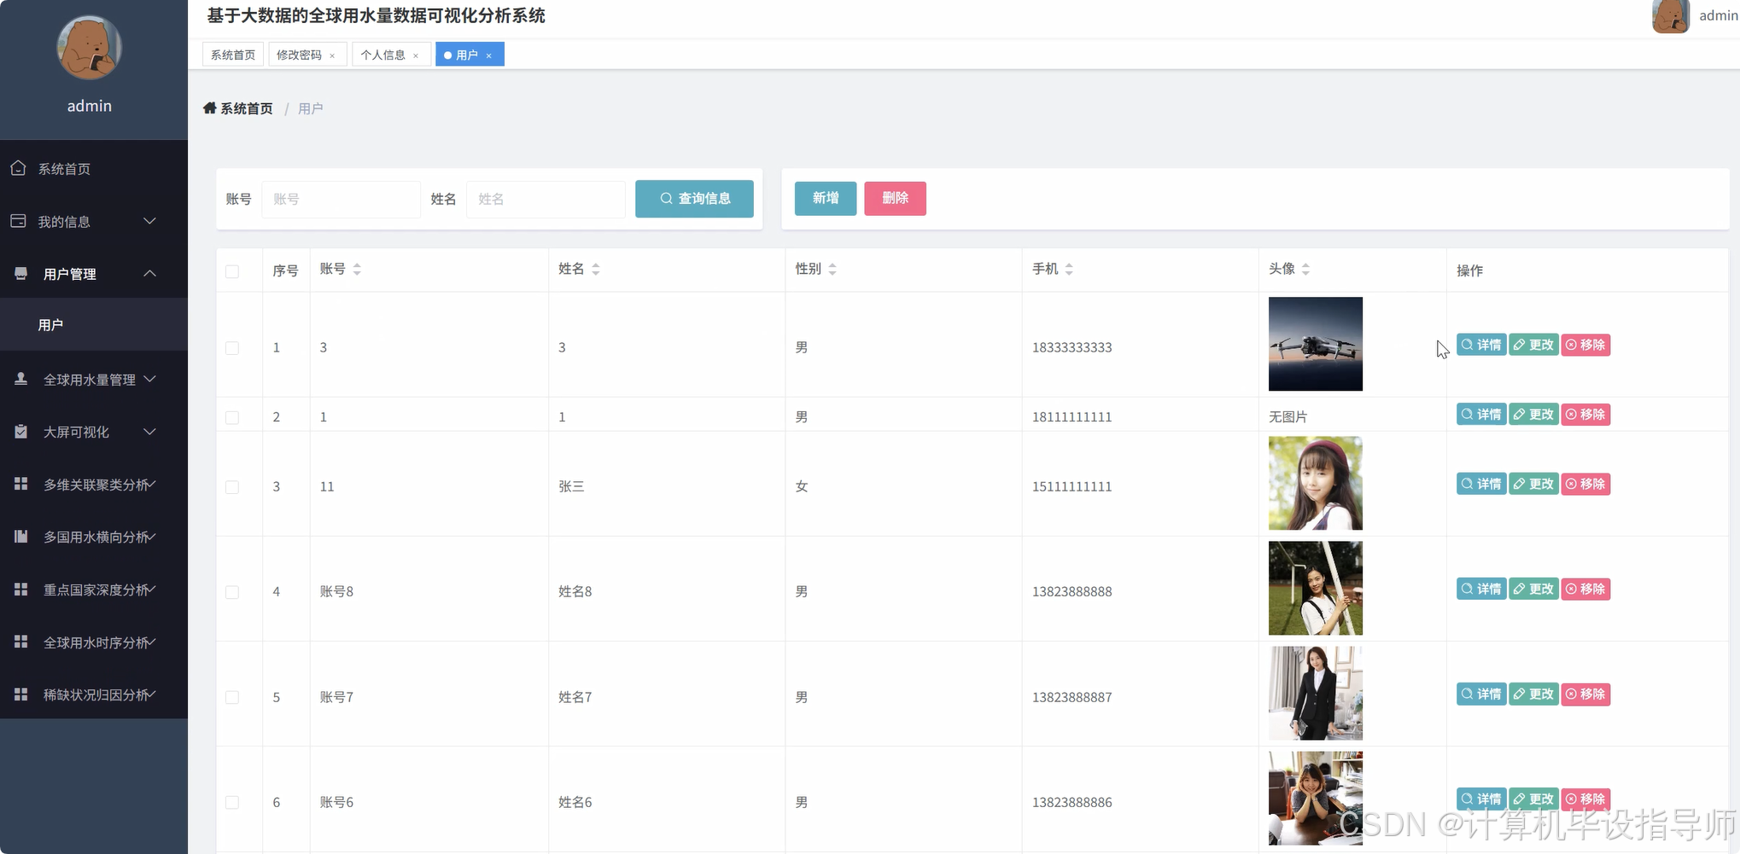Check the row for phone 18111111111

tap(232, 417)
